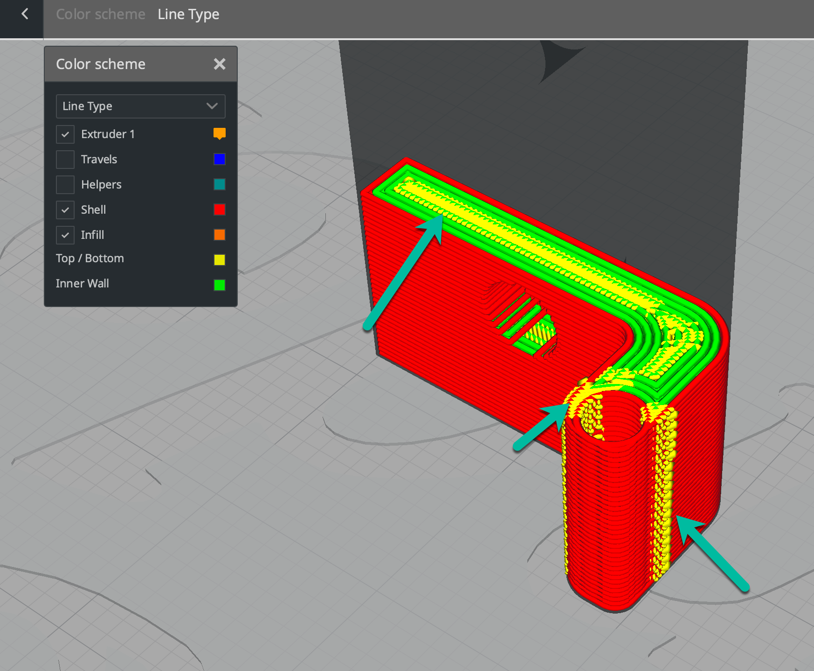This screenshot has height=671, width=814.
Task: Select the Line Type header label
Action: tap(188, 14)
